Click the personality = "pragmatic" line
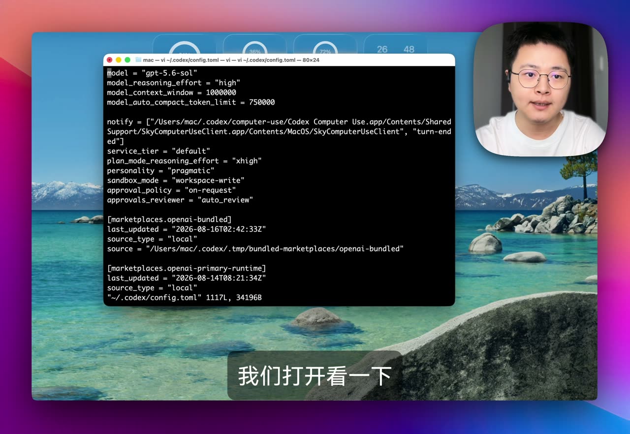The image size is (630, 434). [161, 171]
